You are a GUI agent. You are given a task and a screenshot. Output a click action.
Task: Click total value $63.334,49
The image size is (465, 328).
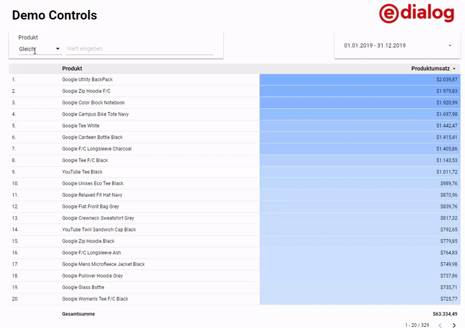click(x=445, y=314)
